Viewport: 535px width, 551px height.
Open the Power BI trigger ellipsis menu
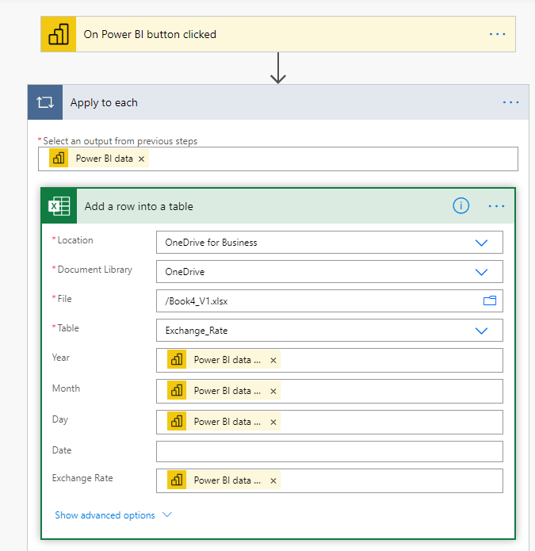click(497, 34)
